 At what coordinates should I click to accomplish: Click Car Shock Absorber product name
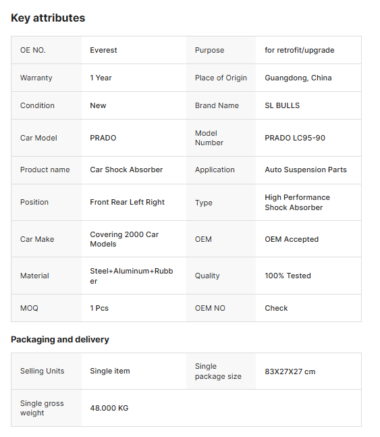tap(126, 170)
